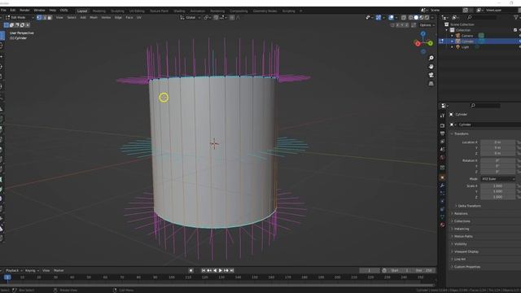The width and height of the screenshot is (521, 293).
Task: Click the pan view hand icon
Action: pos(431,67)
